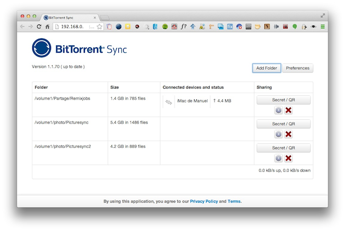
Task: Click the sync arrows icon beside iMac de Manuel
Action: [x=169, y=102]
